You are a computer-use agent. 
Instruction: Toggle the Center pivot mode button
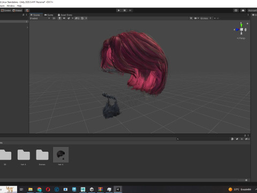point(6,10)
